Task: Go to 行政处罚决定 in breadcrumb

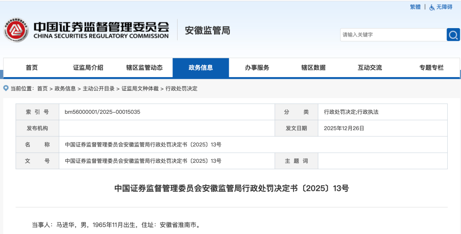Action: 182,88
